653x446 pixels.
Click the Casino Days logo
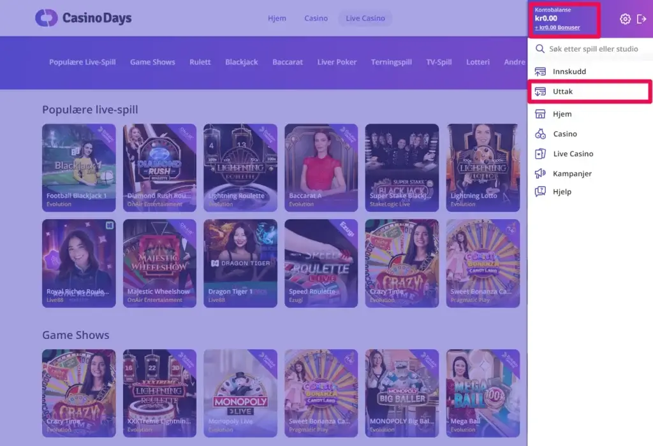click(84, 18)
